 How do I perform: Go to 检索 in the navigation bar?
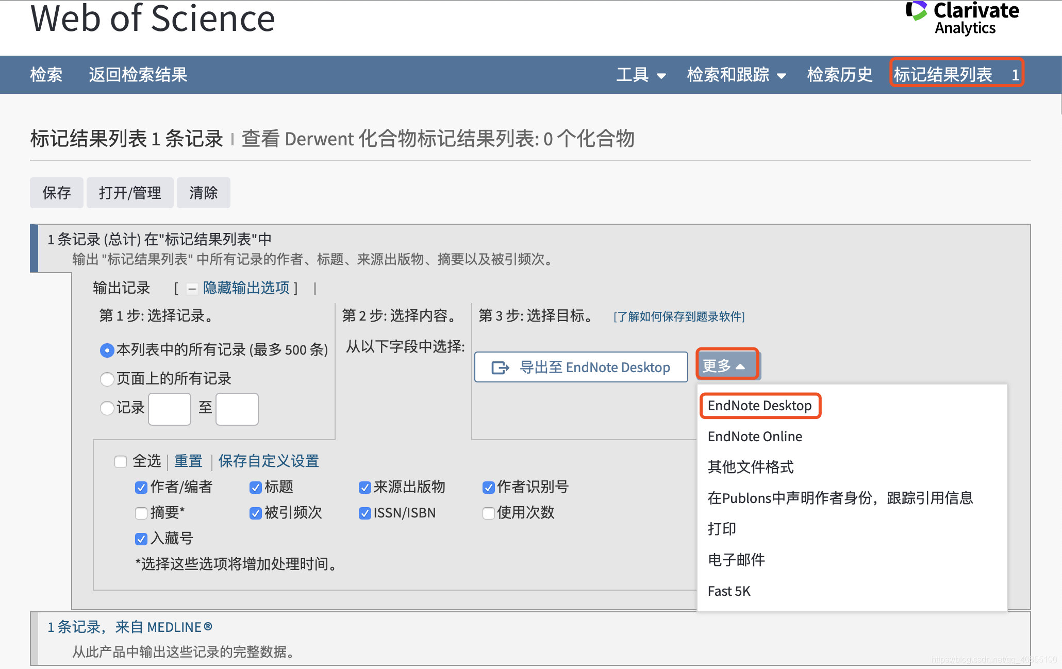tap(46, 75)
